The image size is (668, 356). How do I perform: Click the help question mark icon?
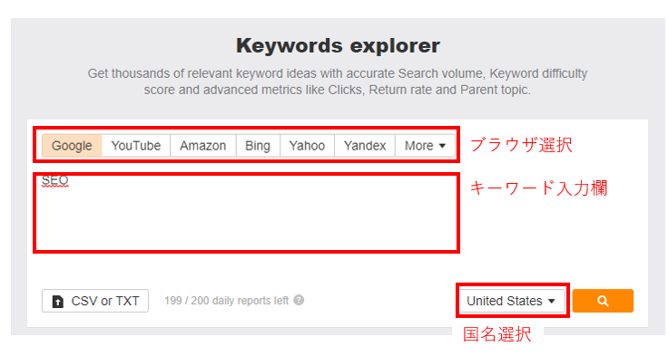coord(300,300)
